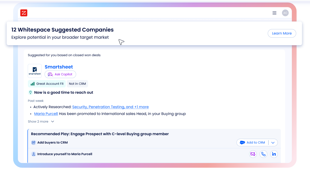Click the Add buyers to CRM share icon
Viewport: 310px width, 174px height.
click(34, 143)
